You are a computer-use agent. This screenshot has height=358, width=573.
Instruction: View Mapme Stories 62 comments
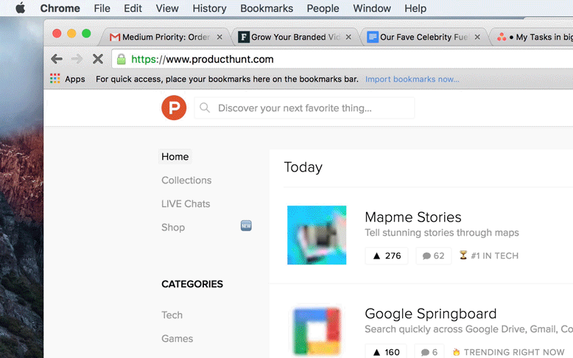tap(433, 256)
